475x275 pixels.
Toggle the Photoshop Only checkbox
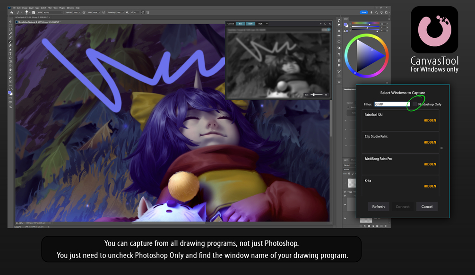pyautogui.click(x=415, y=104)
